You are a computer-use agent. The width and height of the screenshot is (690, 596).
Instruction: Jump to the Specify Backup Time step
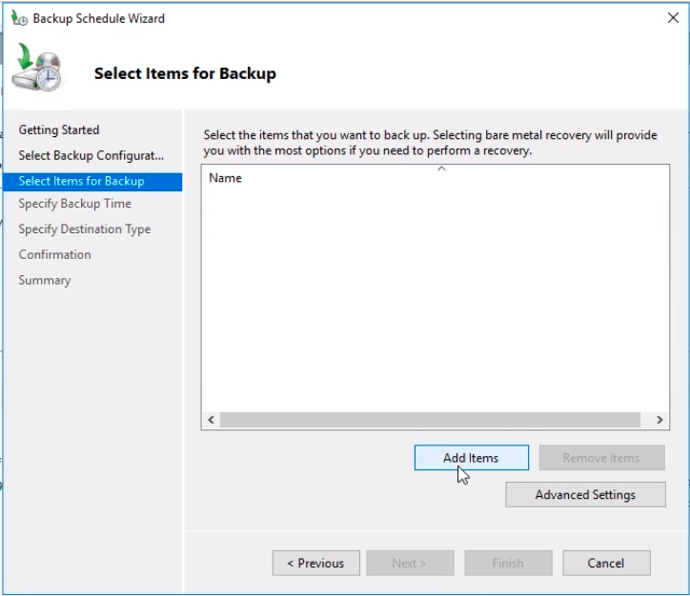pyautogui.click(x=75, y=204)
